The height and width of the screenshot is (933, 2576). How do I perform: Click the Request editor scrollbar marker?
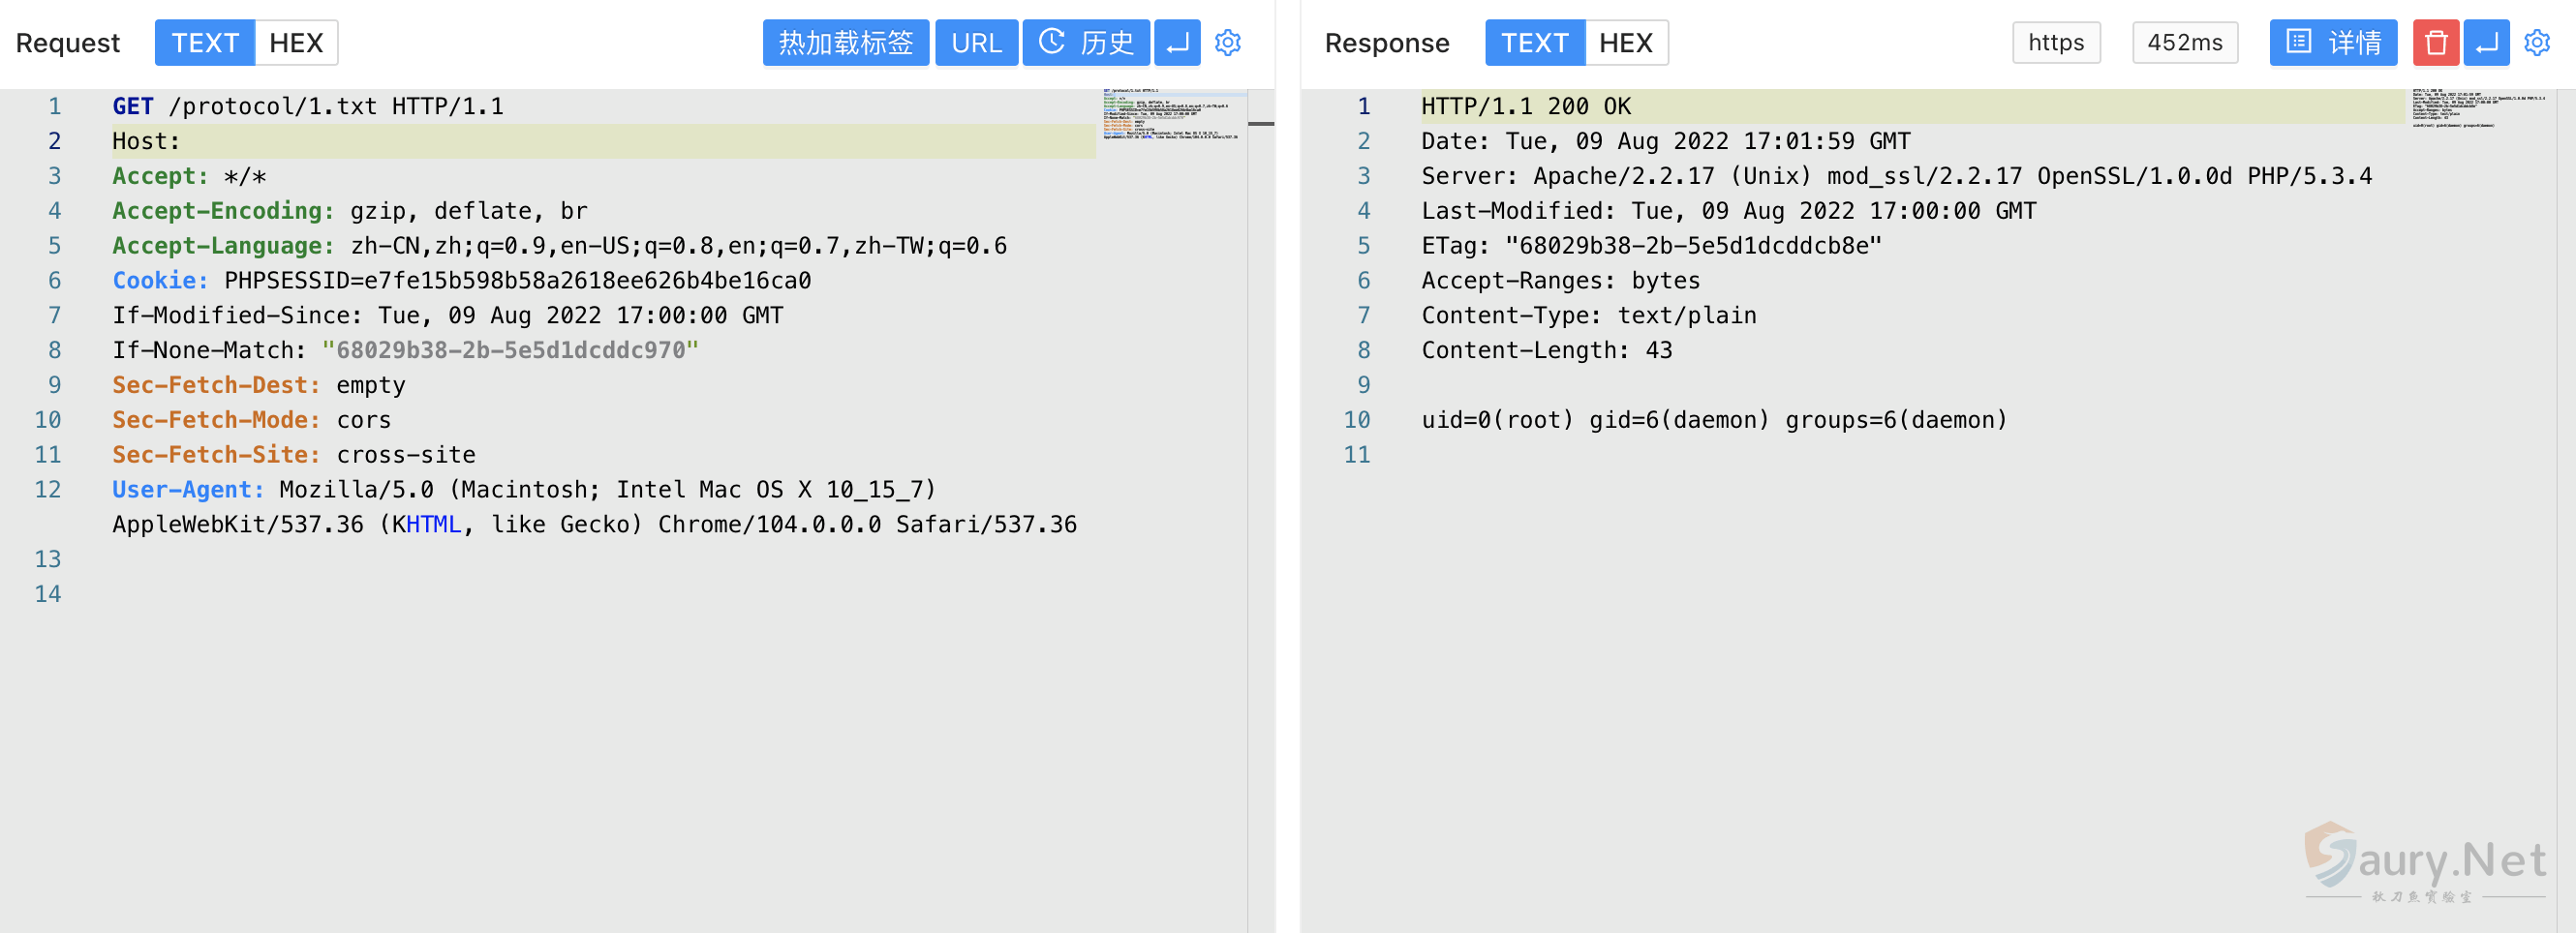pos(1261,124)
